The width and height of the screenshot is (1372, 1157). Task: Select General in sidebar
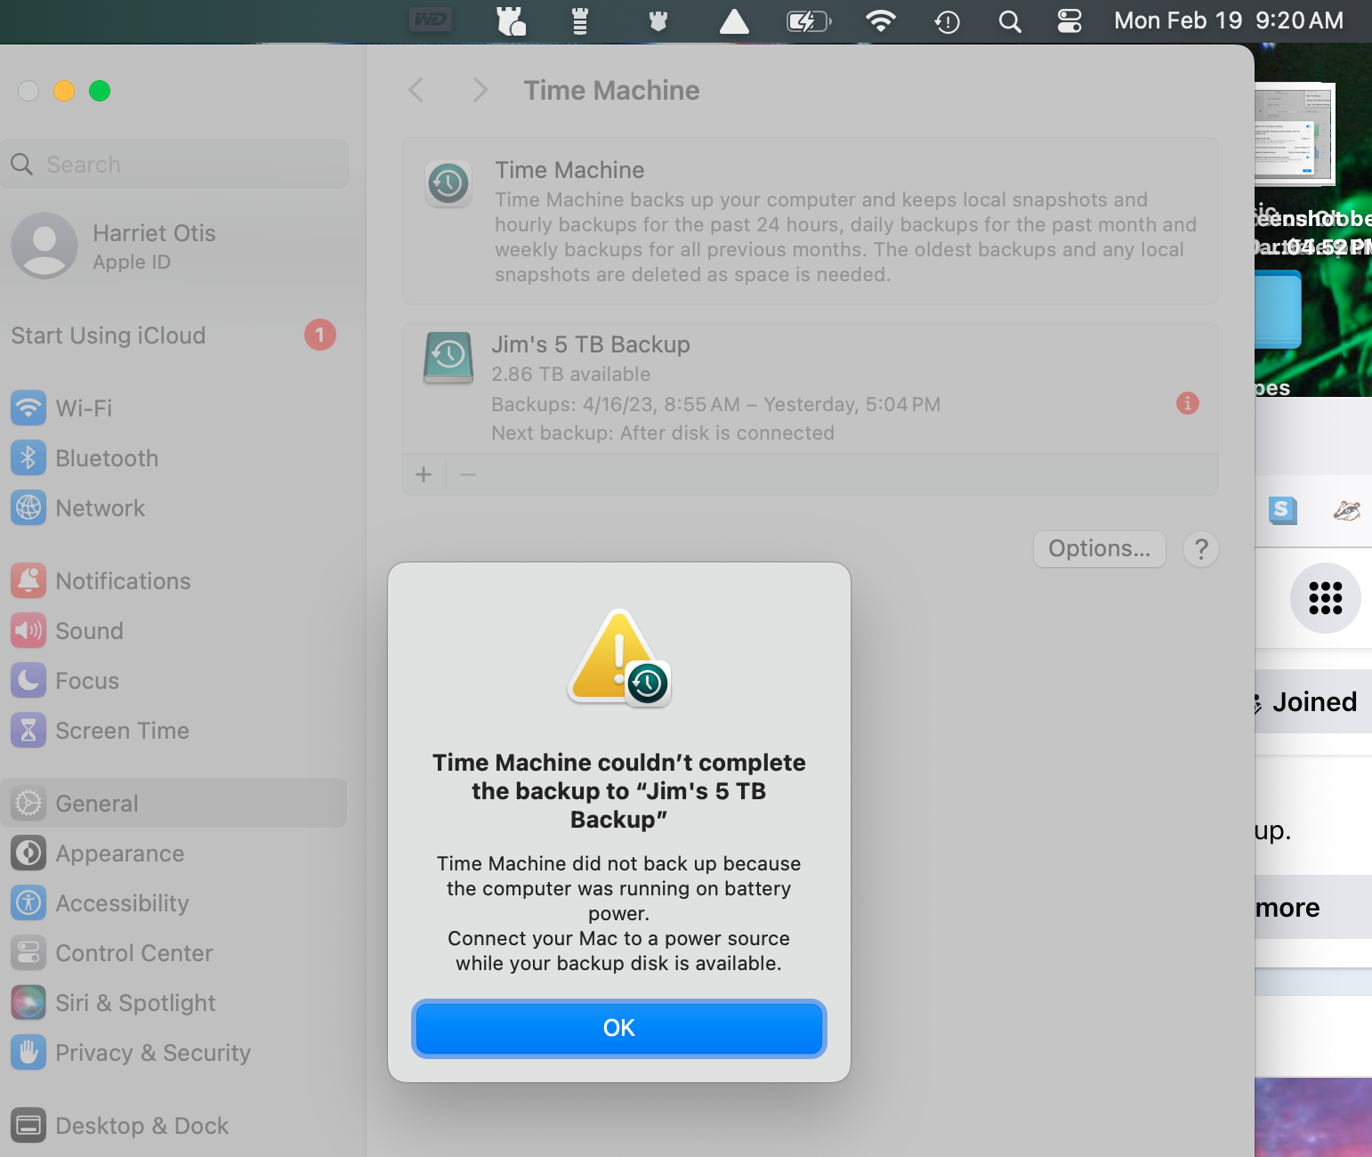174,804
